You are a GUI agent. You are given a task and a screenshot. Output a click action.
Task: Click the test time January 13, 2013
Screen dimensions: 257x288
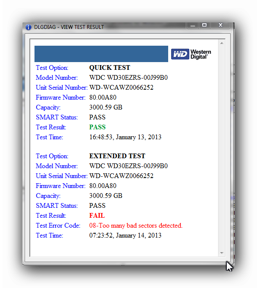(x=125, y=137)
